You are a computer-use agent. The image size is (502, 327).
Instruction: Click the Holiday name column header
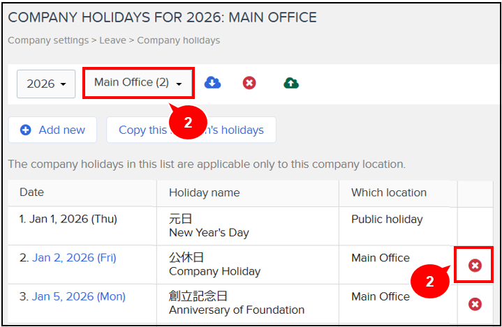(205, 192)
